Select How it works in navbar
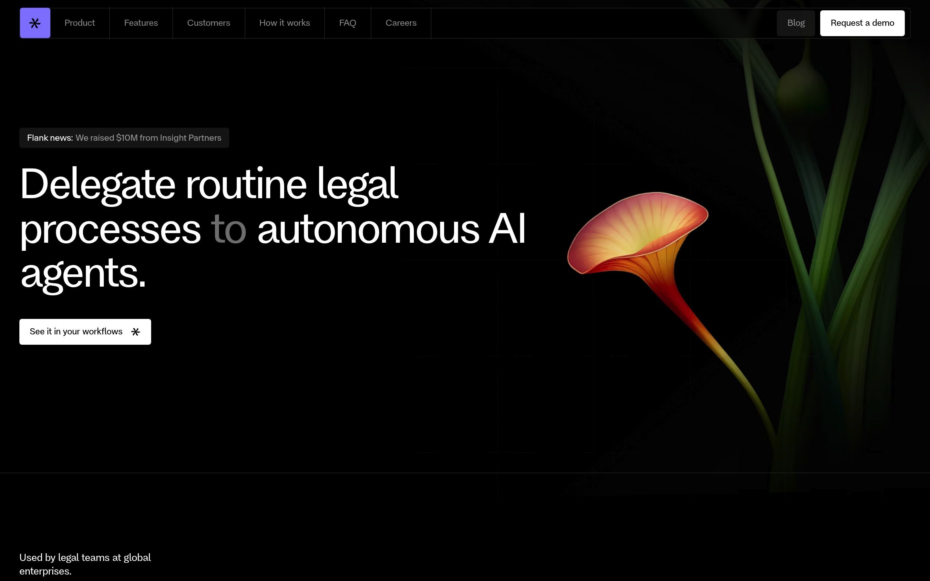 click(284, 23)
